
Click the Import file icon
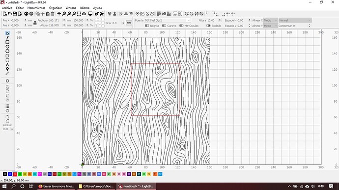20,14
